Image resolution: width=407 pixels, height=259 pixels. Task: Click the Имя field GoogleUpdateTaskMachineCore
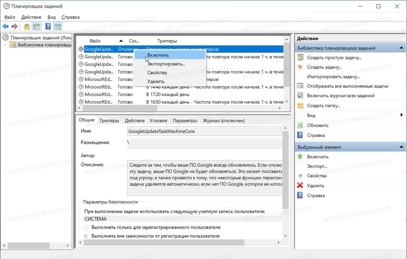tap(205, 131)
